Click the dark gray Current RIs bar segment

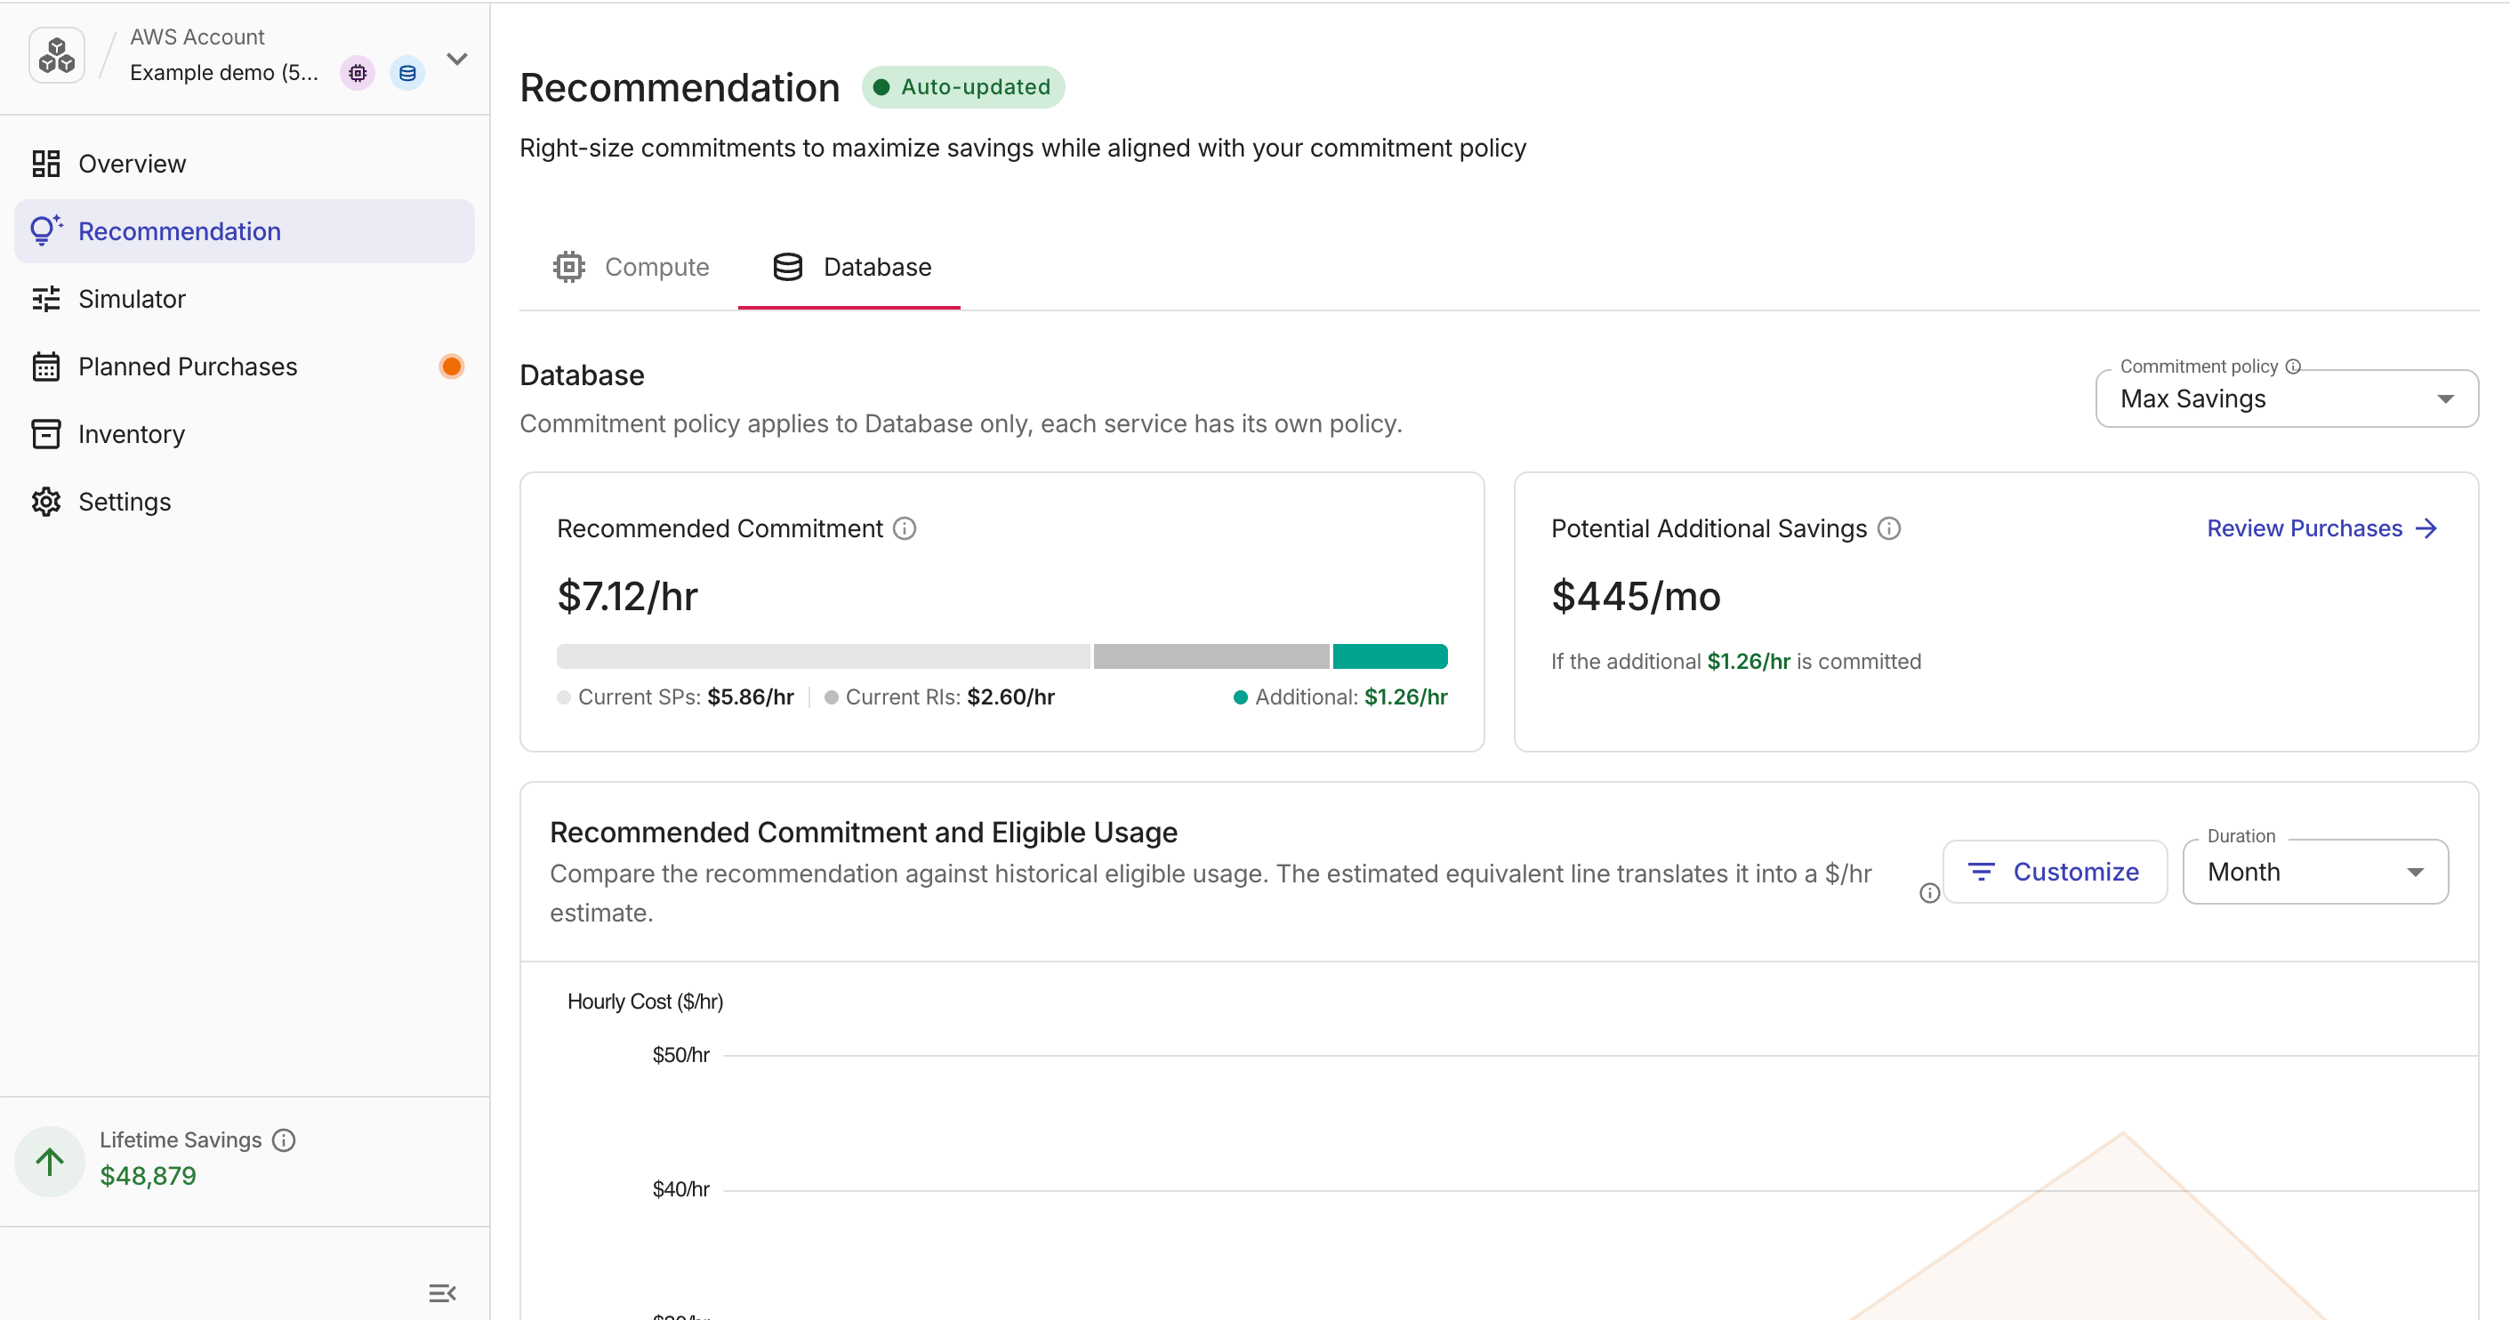[x=1211, y=656]
